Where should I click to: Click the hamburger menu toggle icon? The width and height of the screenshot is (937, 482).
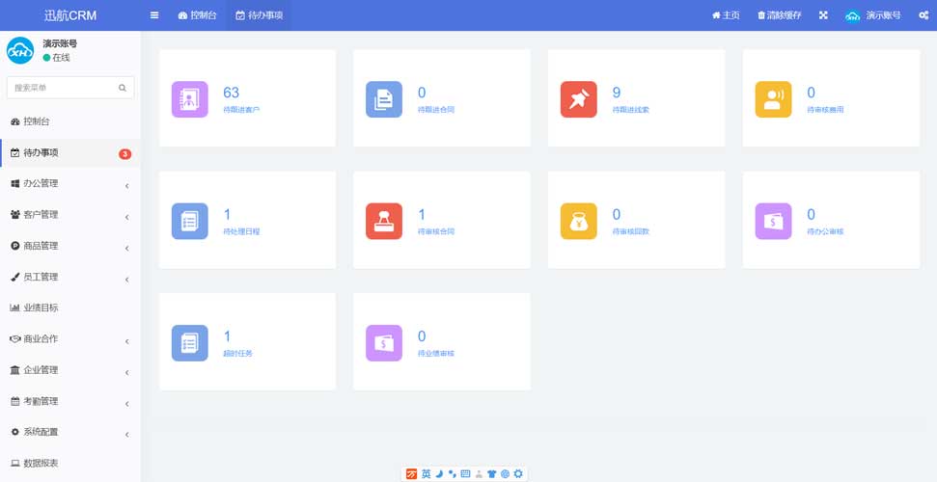click(x=154, y=15)
